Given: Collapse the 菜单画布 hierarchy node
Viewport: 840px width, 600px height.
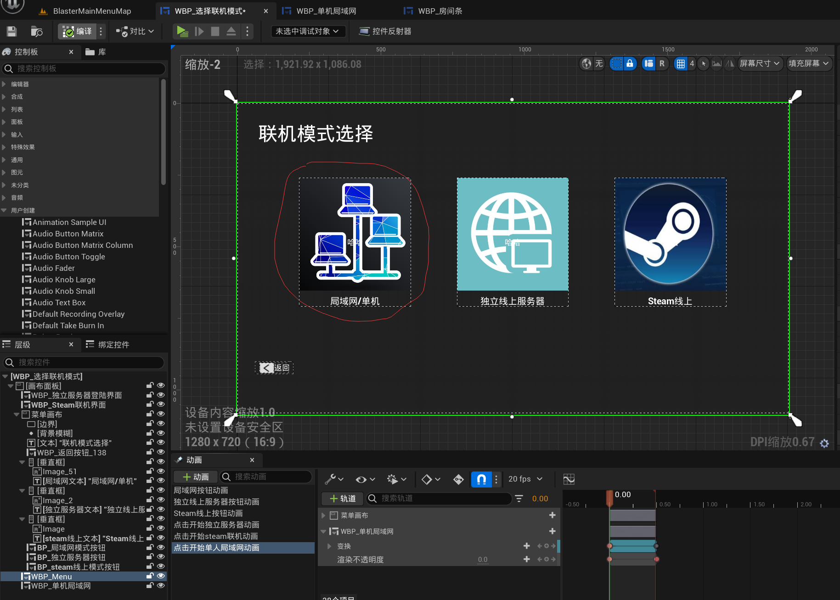Looking at the screenshot, I should (17, 415).
